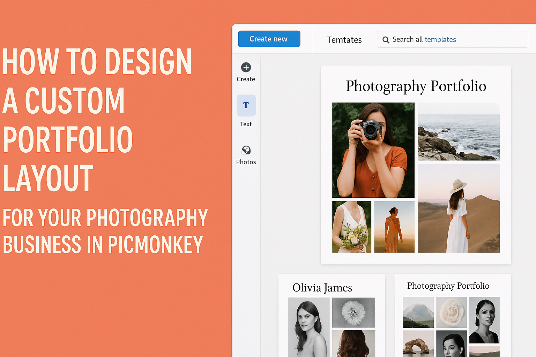
Task: Click the Search all templates field
Action: [452, 39]
